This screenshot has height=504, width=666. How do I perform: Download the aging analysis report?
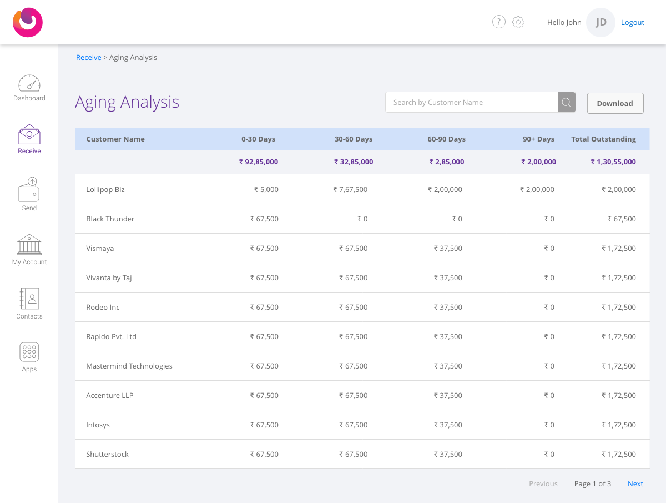click(x=615, y=103)
